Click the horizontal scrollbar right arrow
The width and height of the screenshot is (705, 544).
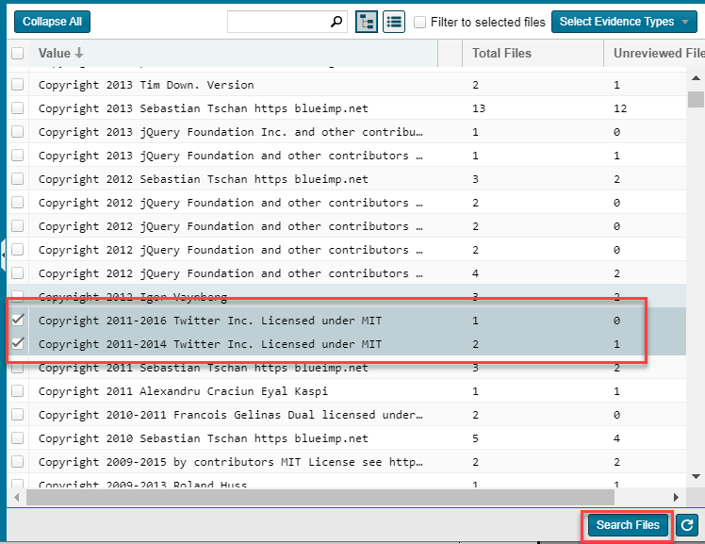pyautogui.click(x=675, y=497)
